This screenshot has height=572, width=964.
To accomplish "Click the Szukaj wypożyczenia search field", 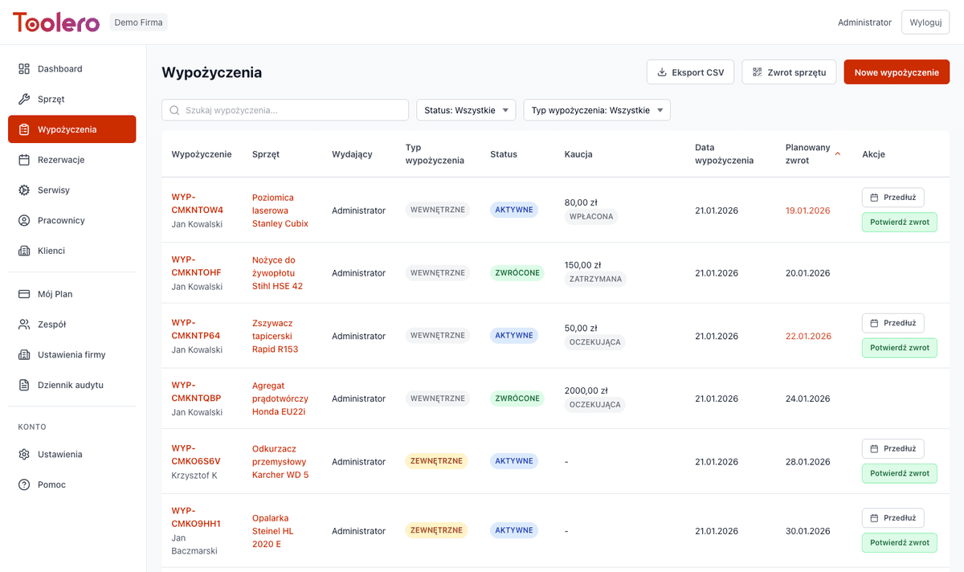I will click(x=285, y=110).
